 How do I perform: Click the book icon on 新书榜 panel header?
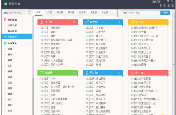pyautogui.click(x=132, y=22)
